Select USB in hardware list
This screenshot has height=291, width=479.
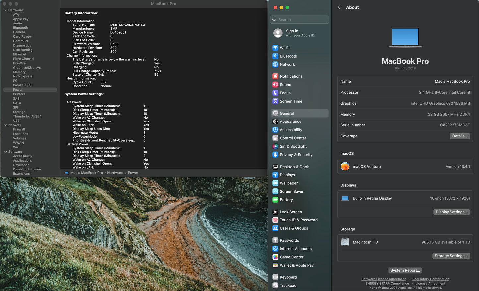16,121
